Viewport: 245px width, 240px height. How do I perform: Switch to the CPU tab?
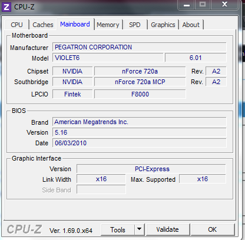tap(17, 25)
